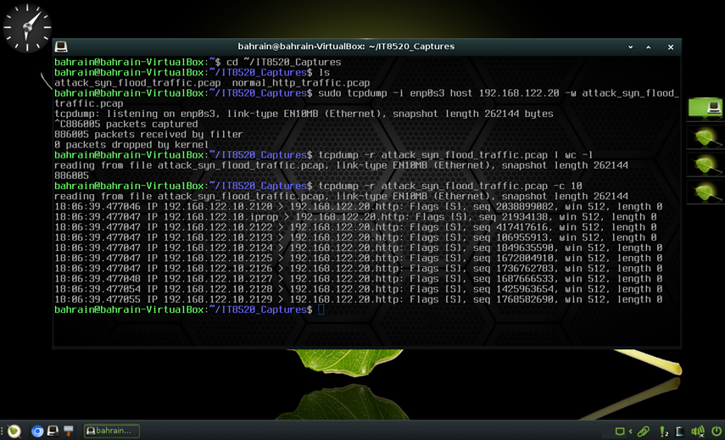Screen dimensions: 725x440
Task: Open the Bodhi leaf main menu
Action: [14, 431]
